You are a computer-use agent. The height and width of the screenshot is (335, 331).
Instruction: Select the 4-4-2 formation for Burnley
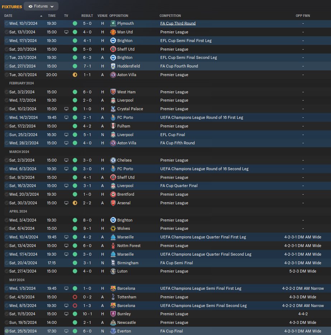pyautogui.click(x=303, y=314)
